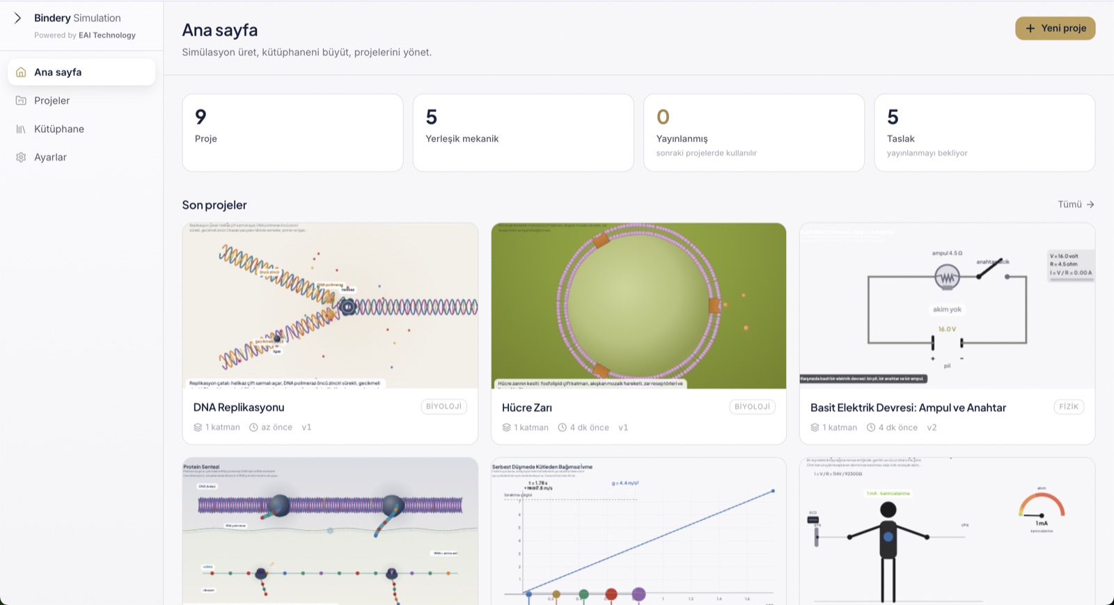The width and height of the screenshot is (1114, 605).
Task: Open the Protein Sentezi project thumbnail
Action: (x=330, y=531)
